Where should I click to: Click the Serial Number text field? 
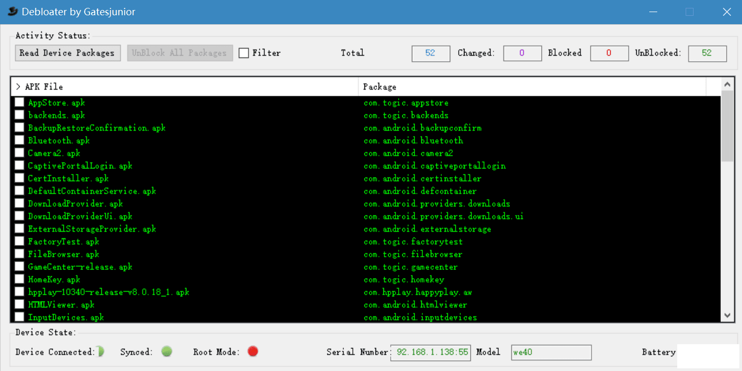pos(430,352)
